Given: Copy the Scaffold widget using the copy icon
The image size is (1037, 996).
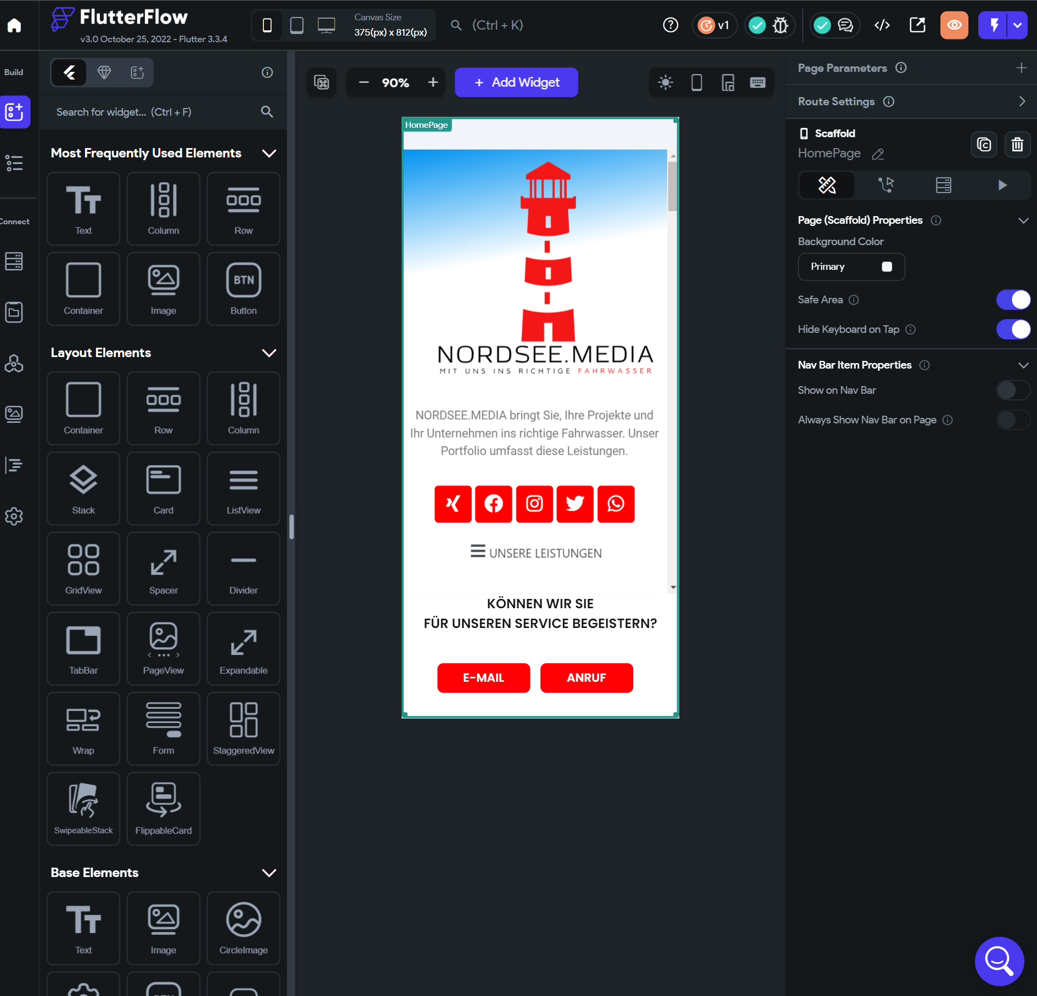Looking at the screenshot, I should point(984,144).
